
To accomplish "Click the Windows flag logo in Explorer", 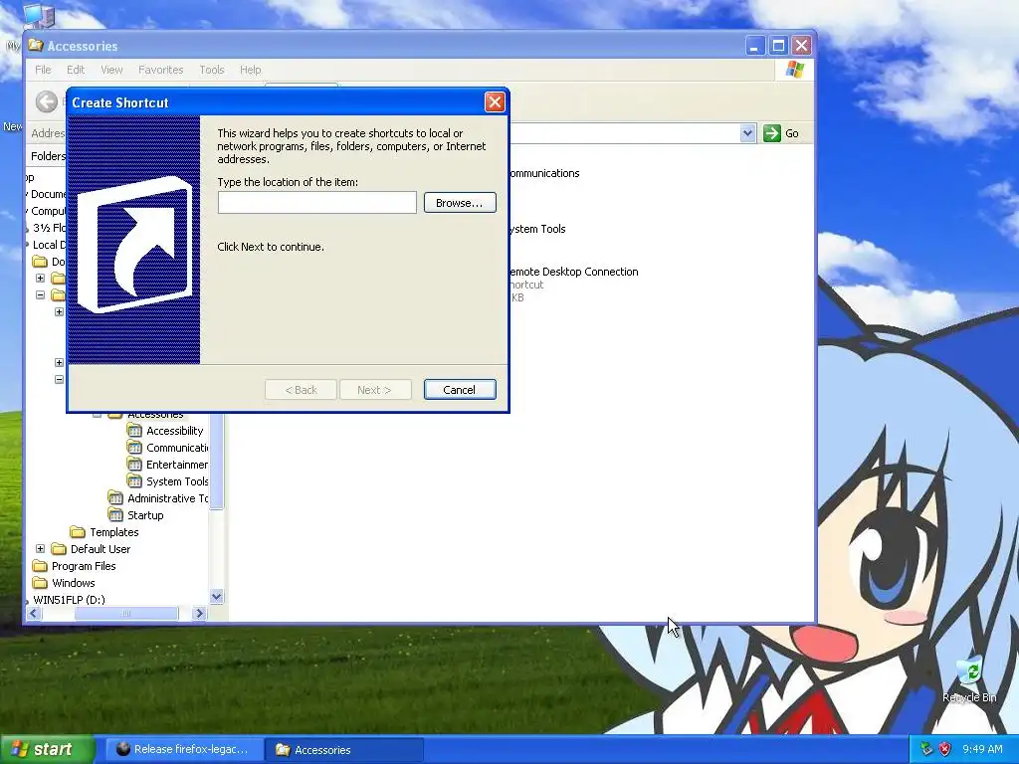I will click(x=794, y=70).
